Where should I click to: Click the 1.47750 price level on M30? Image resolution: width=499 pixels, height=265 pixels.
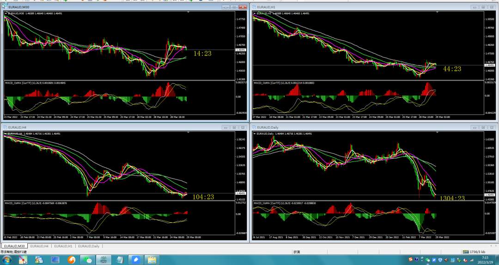[x=241, y=19]
